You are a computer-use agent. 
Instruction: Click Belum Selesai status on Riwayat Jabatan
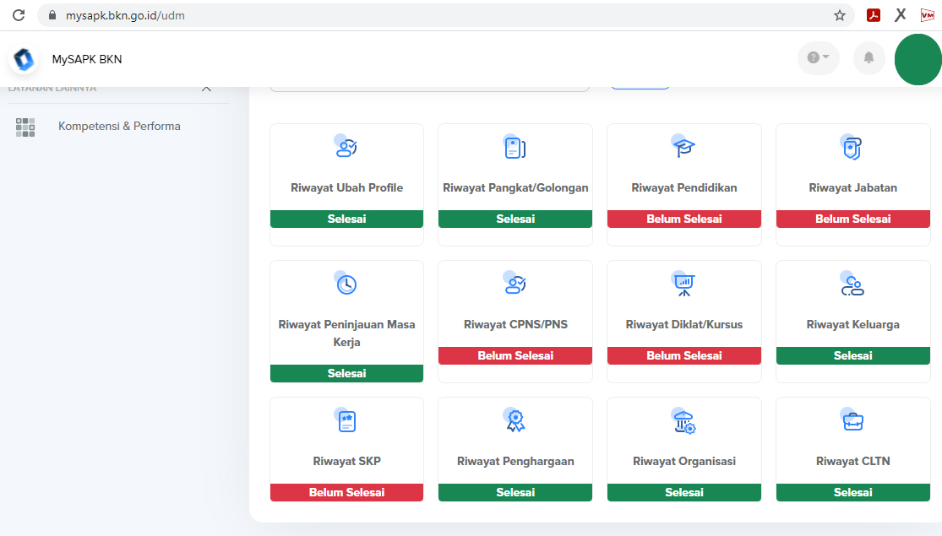[853, 219]
